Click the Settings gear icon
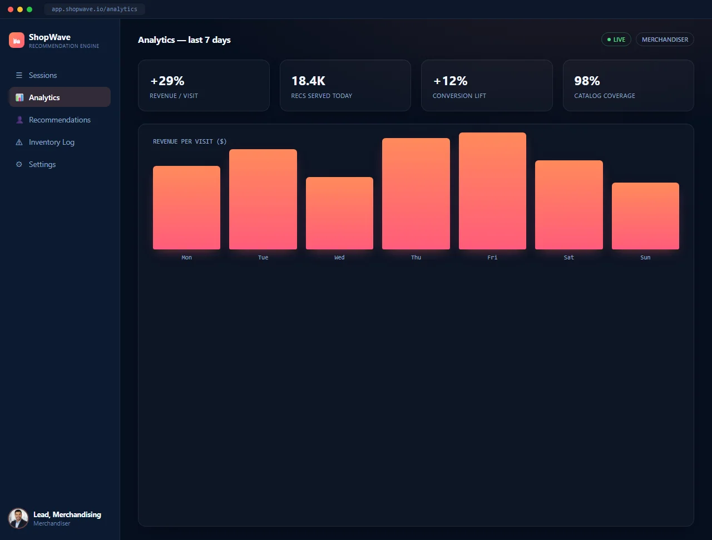712x540 pixels. click(x=19, y=164)
